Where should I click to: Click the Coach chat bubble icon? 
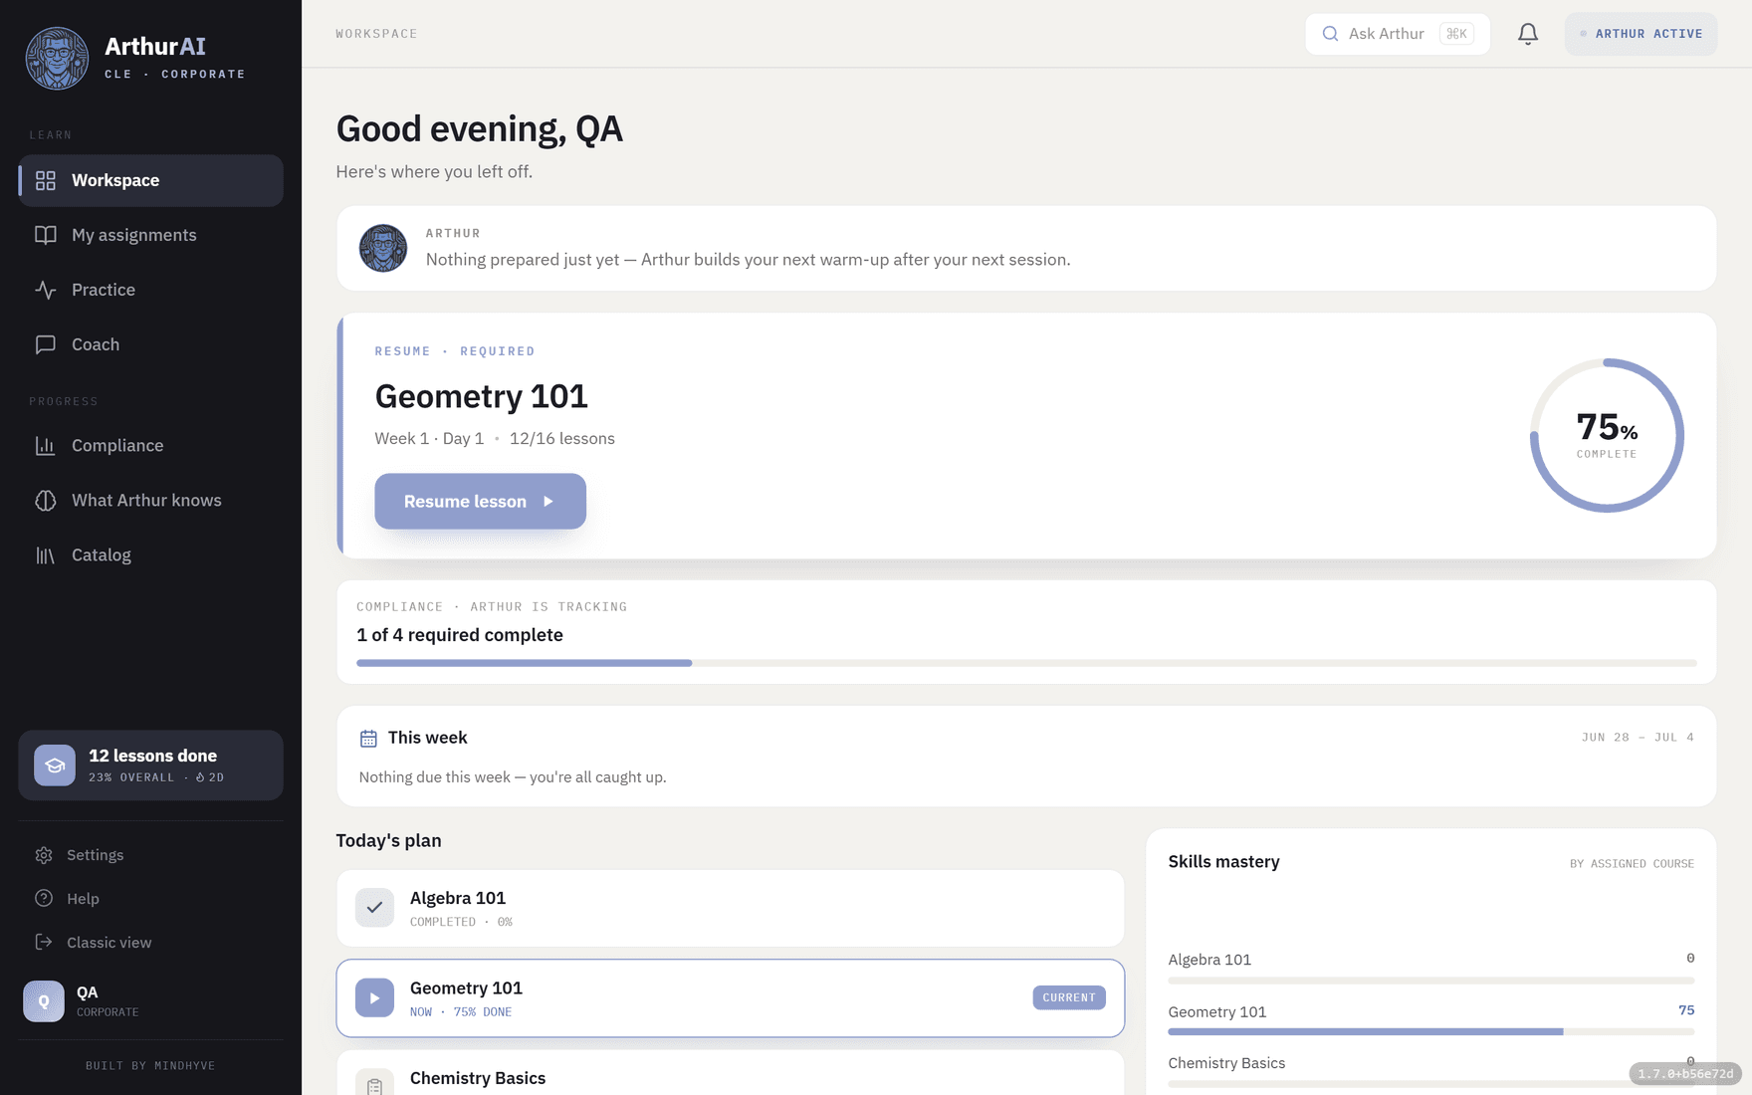pos(46,344)
